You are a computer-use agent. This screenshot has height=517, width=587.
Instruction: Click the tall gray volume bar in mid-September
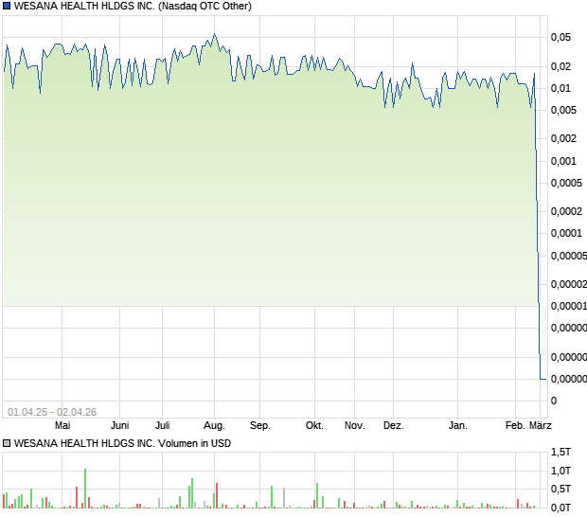[284, 498]
